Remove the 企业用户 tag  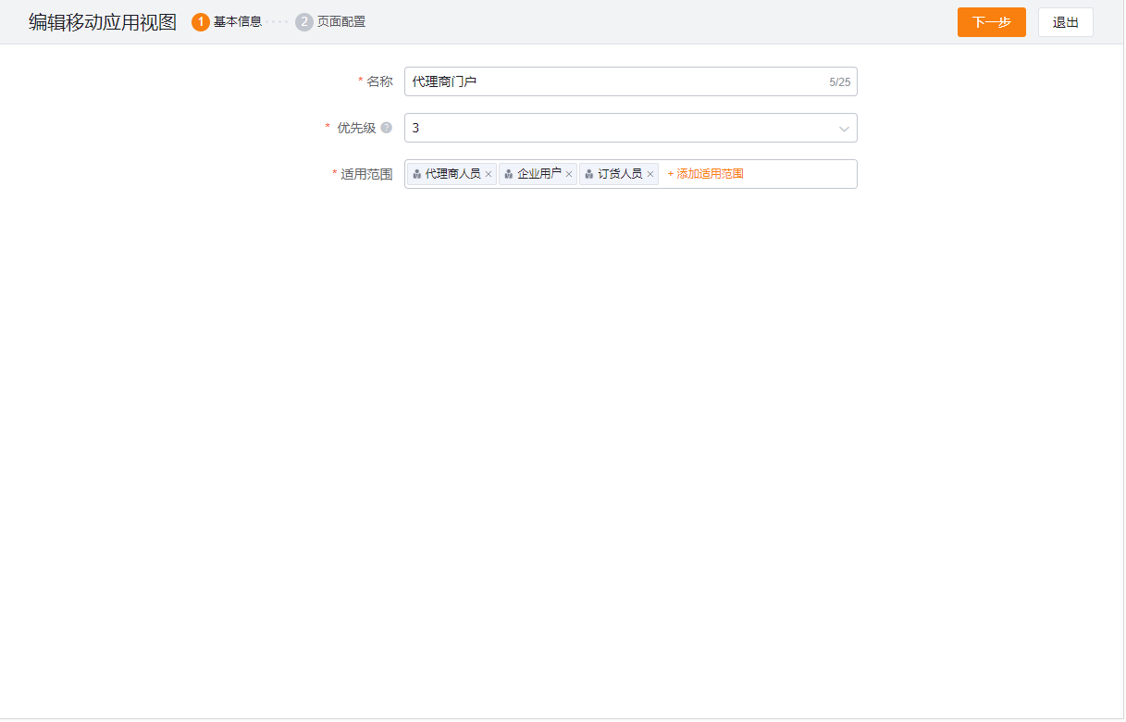[x=569, y=174]
